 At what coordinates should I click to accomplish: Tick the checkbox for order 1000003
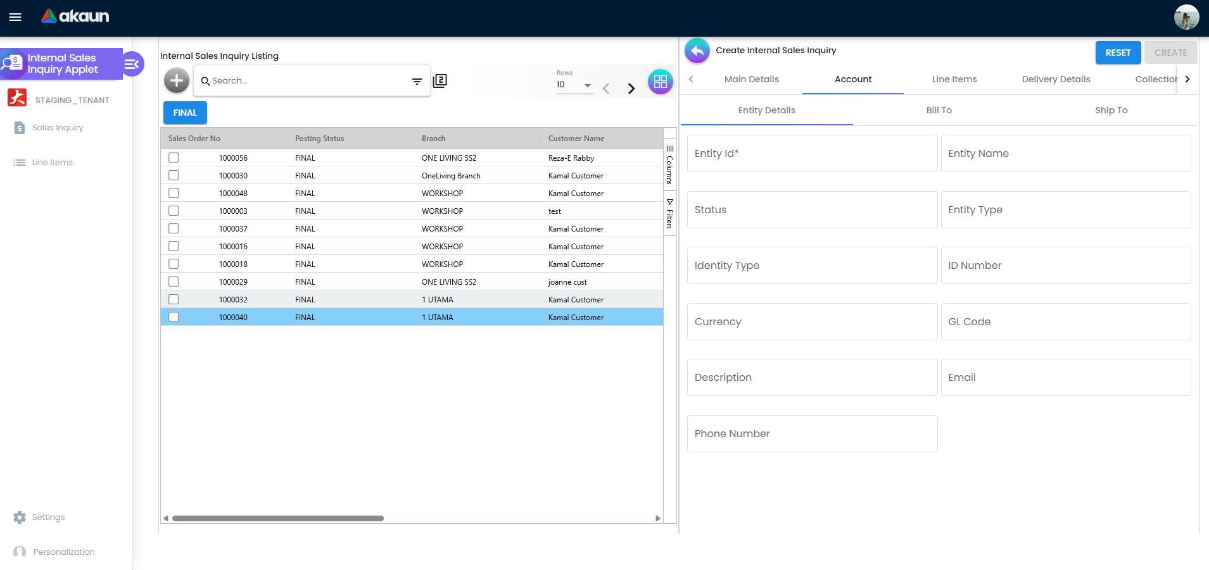tap(174, 211)
